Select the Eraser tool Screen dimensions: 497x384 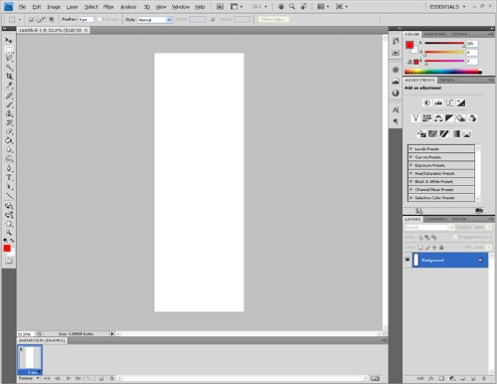(9, 131)
